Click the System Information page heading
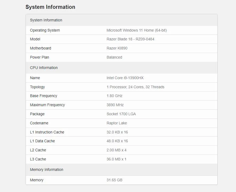The height and width of the screenshot is (192, 236). pos(50,7)
